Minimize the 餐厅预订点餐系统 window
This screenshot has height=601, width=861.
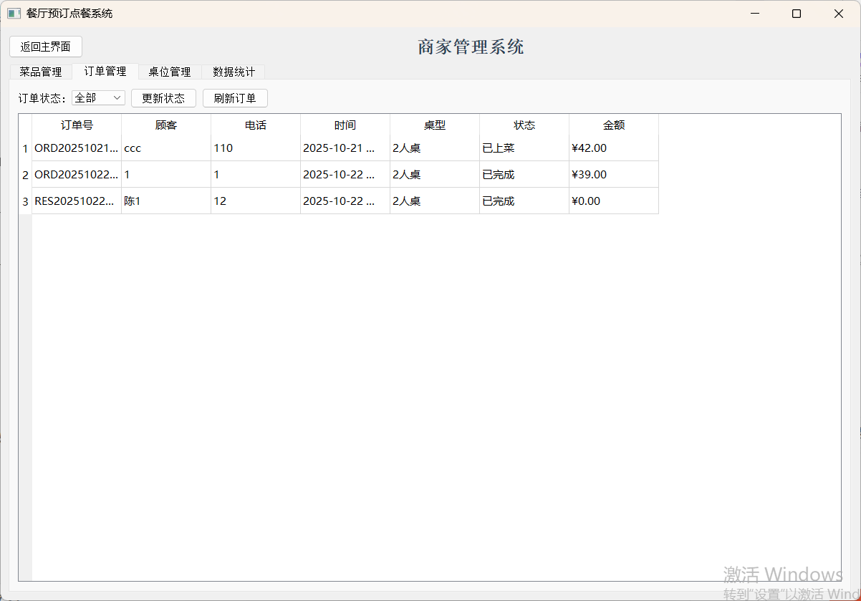click(754, 14)
